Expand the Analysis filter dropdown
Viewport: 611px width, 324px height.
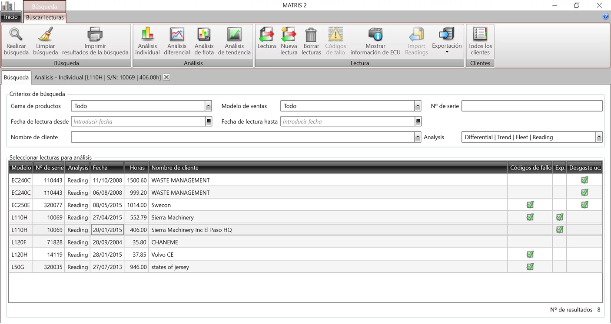599,137
